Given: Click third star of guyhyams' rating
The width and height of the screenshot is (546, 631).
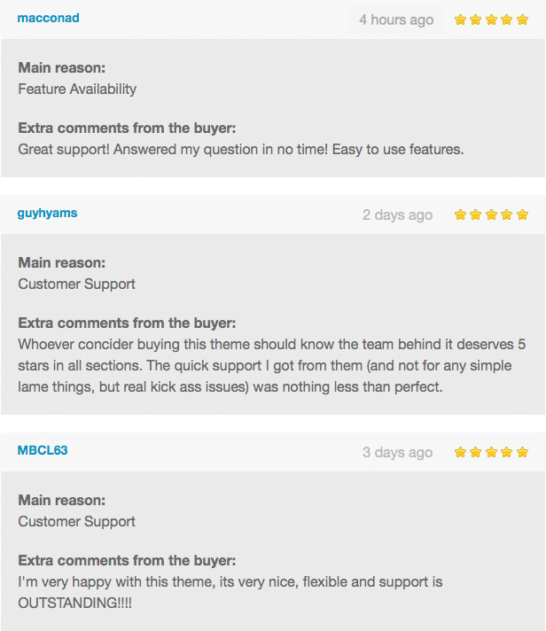Looking at the screenshot, I should pos(491,214).
